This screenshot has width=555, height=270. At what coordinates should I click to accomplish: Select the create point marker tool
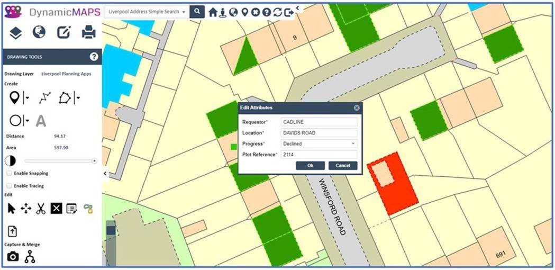click(14, 97)
